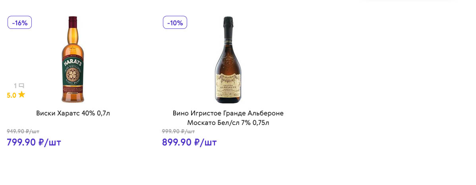
Task: Click the review count number 1
Action: click(x=15, y=86)
